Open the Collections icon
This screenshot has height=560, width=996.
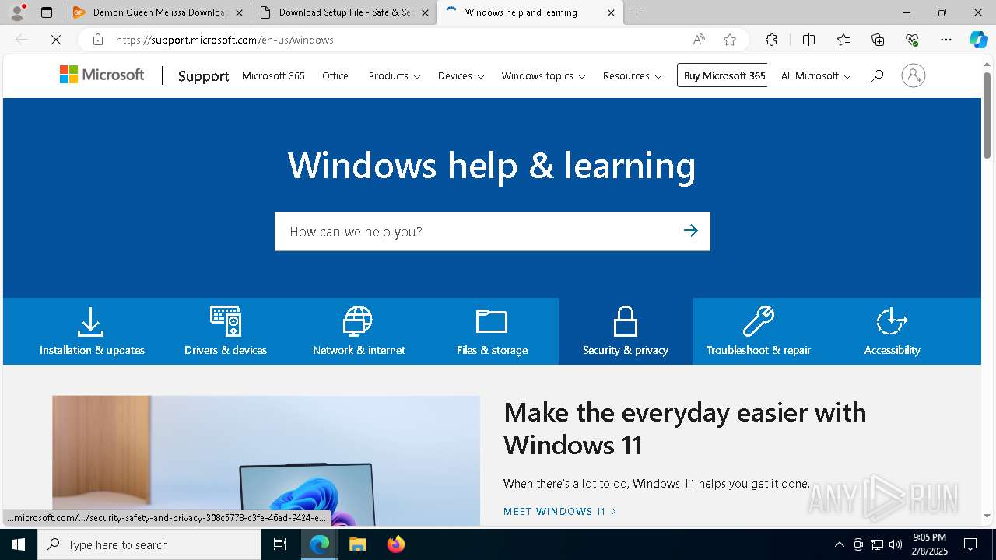tap(878, 40)
